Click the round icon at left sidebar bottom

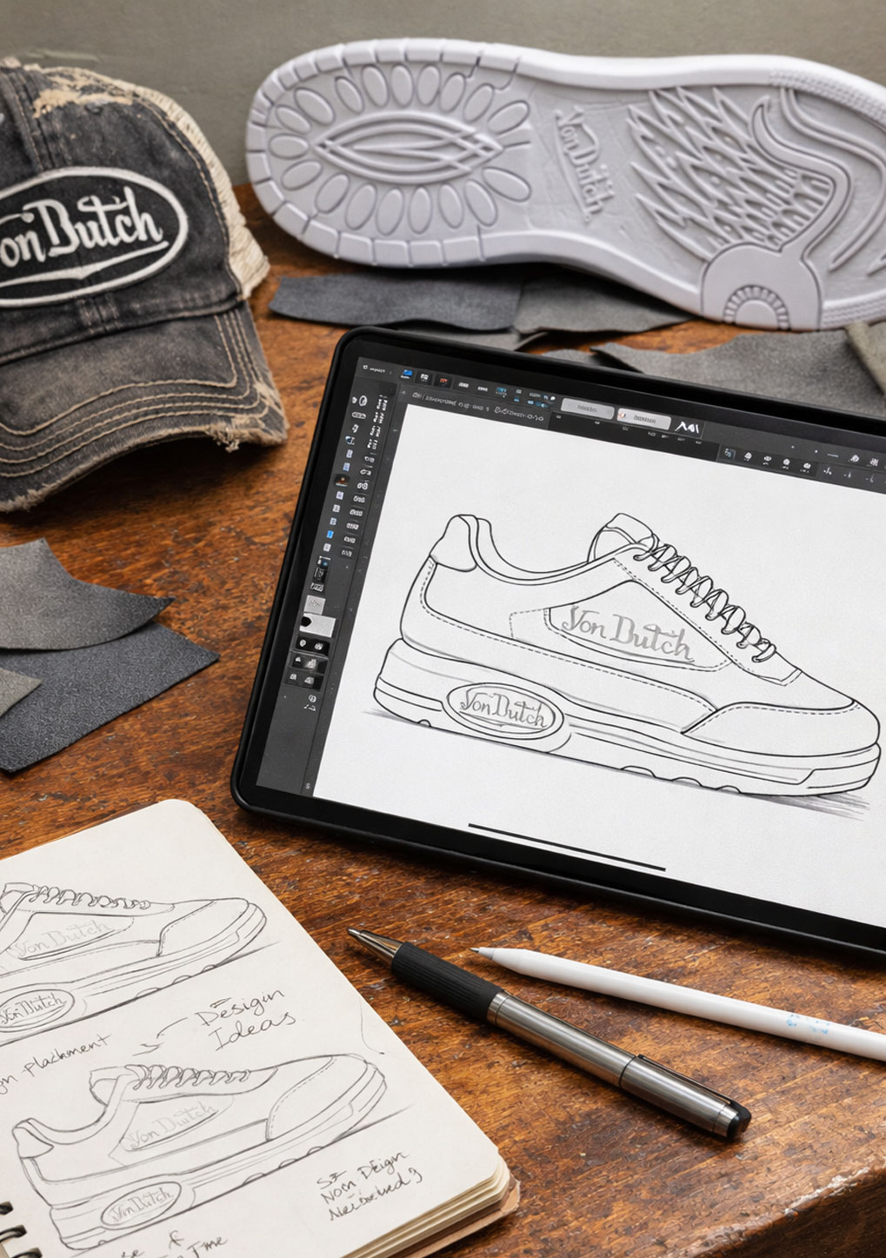tap(313, 698)
